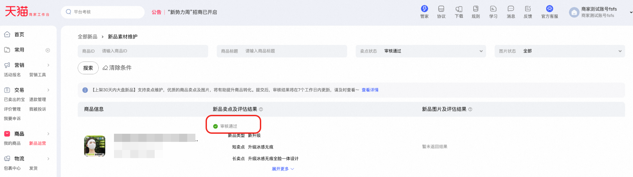Click the 暂未返回结果 text
Screen dimensions: 633x177
tap(435, 147)
